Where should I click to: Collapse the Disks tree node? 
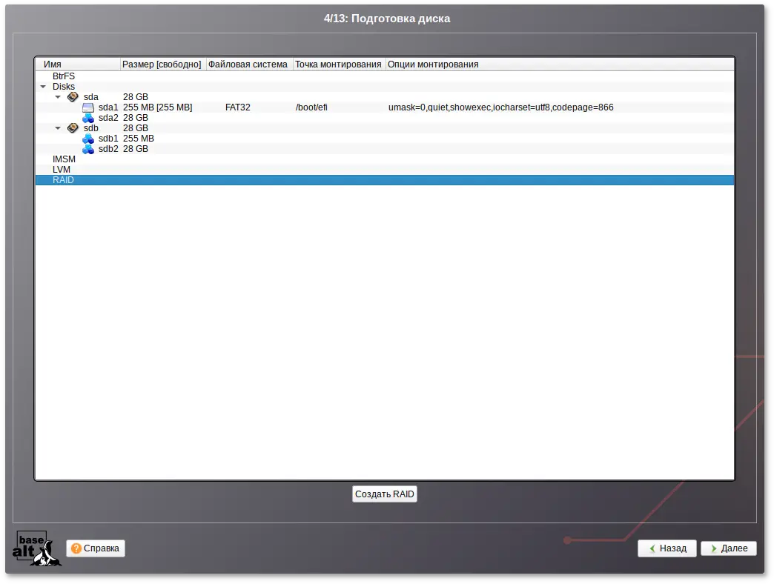pyautogui.click(x=44, y=87)
